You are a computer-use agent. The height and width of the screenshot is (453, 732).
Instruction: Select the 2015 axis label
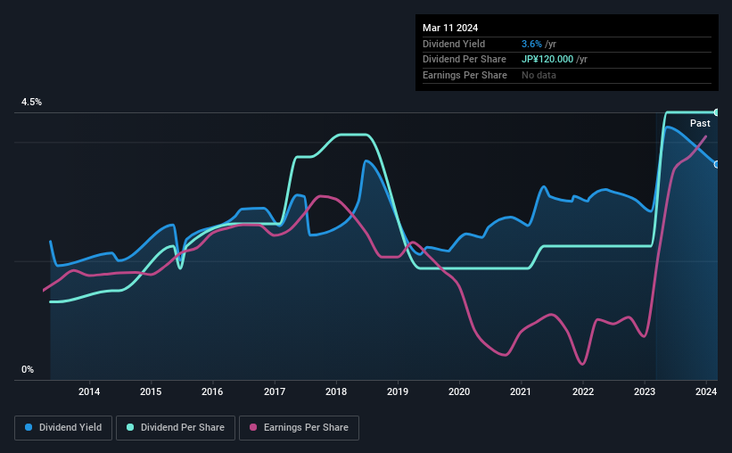tap(151, 391)
